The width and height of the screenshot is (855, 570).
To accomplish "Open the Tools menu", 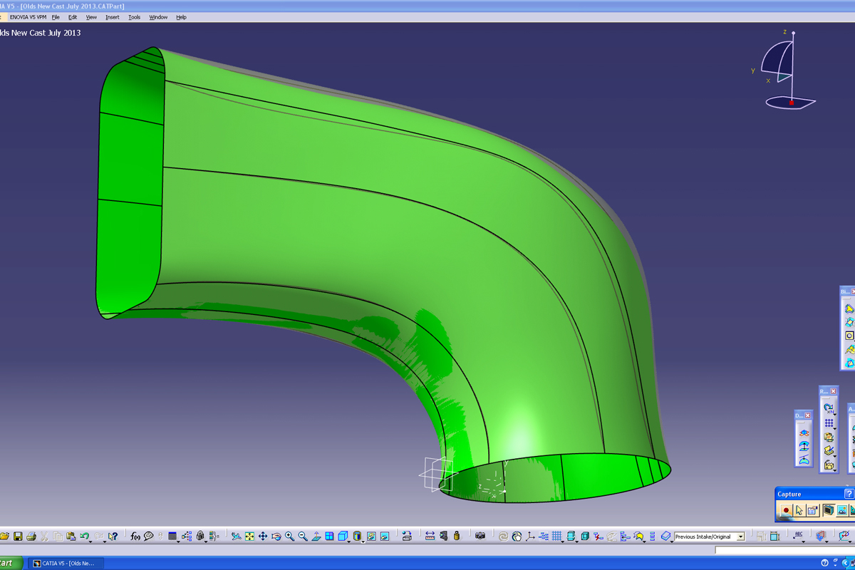I will (x=134, y=17).
